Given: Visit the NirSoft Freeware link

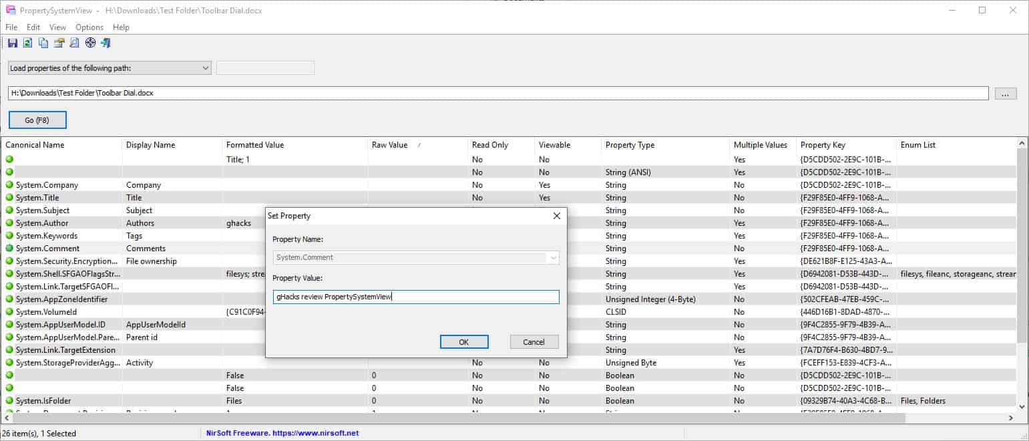Looking at the screenshot, I should point(281,433).
